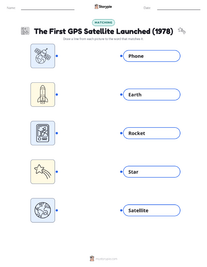Click the bear icon in footer
207x267 pixels.
tap(92, 259)
